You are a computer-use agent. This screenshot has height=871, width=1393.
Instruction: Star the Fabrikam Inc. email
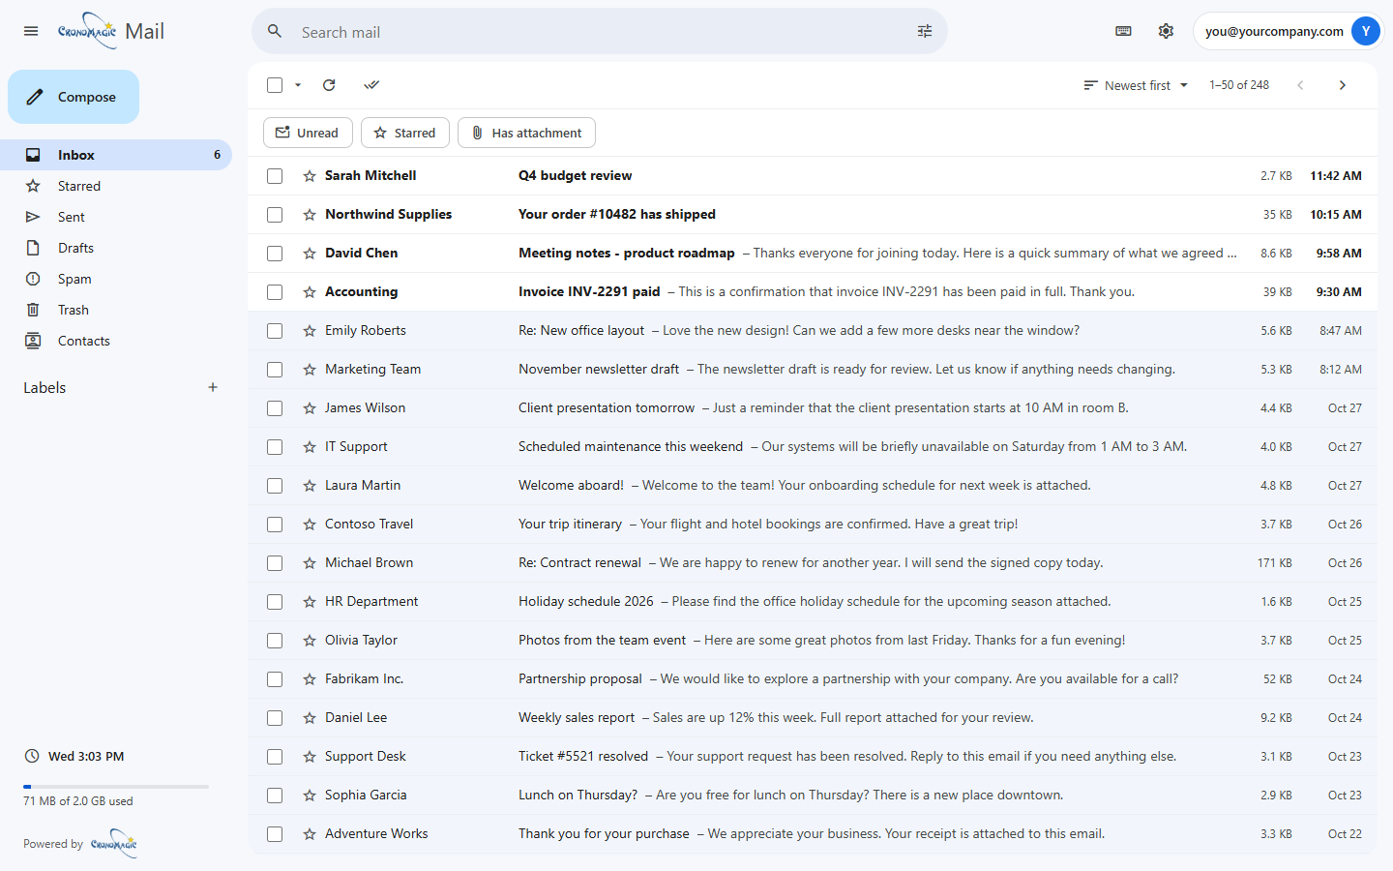[x=310, y=679]
